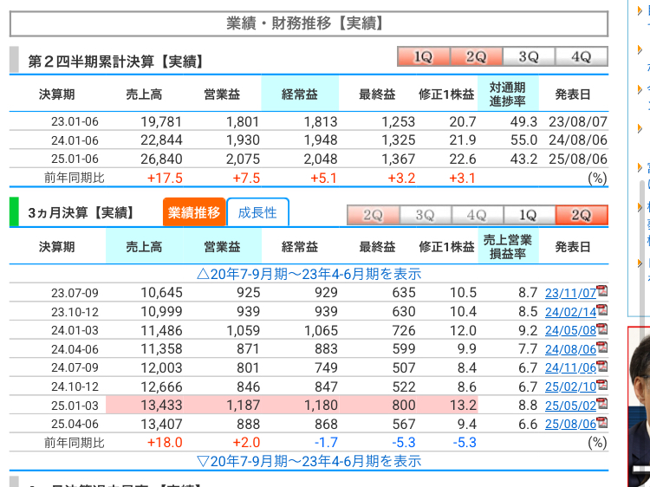Open PDF icon next to 24/08/06 date
This screenshot has width=650, height=487.
602,348
